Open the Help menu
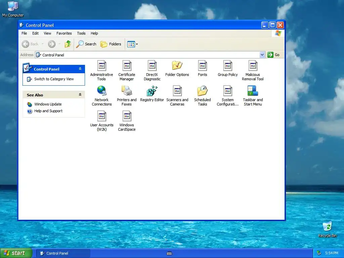This screenshot has width=344, height=258. [94, 33]
